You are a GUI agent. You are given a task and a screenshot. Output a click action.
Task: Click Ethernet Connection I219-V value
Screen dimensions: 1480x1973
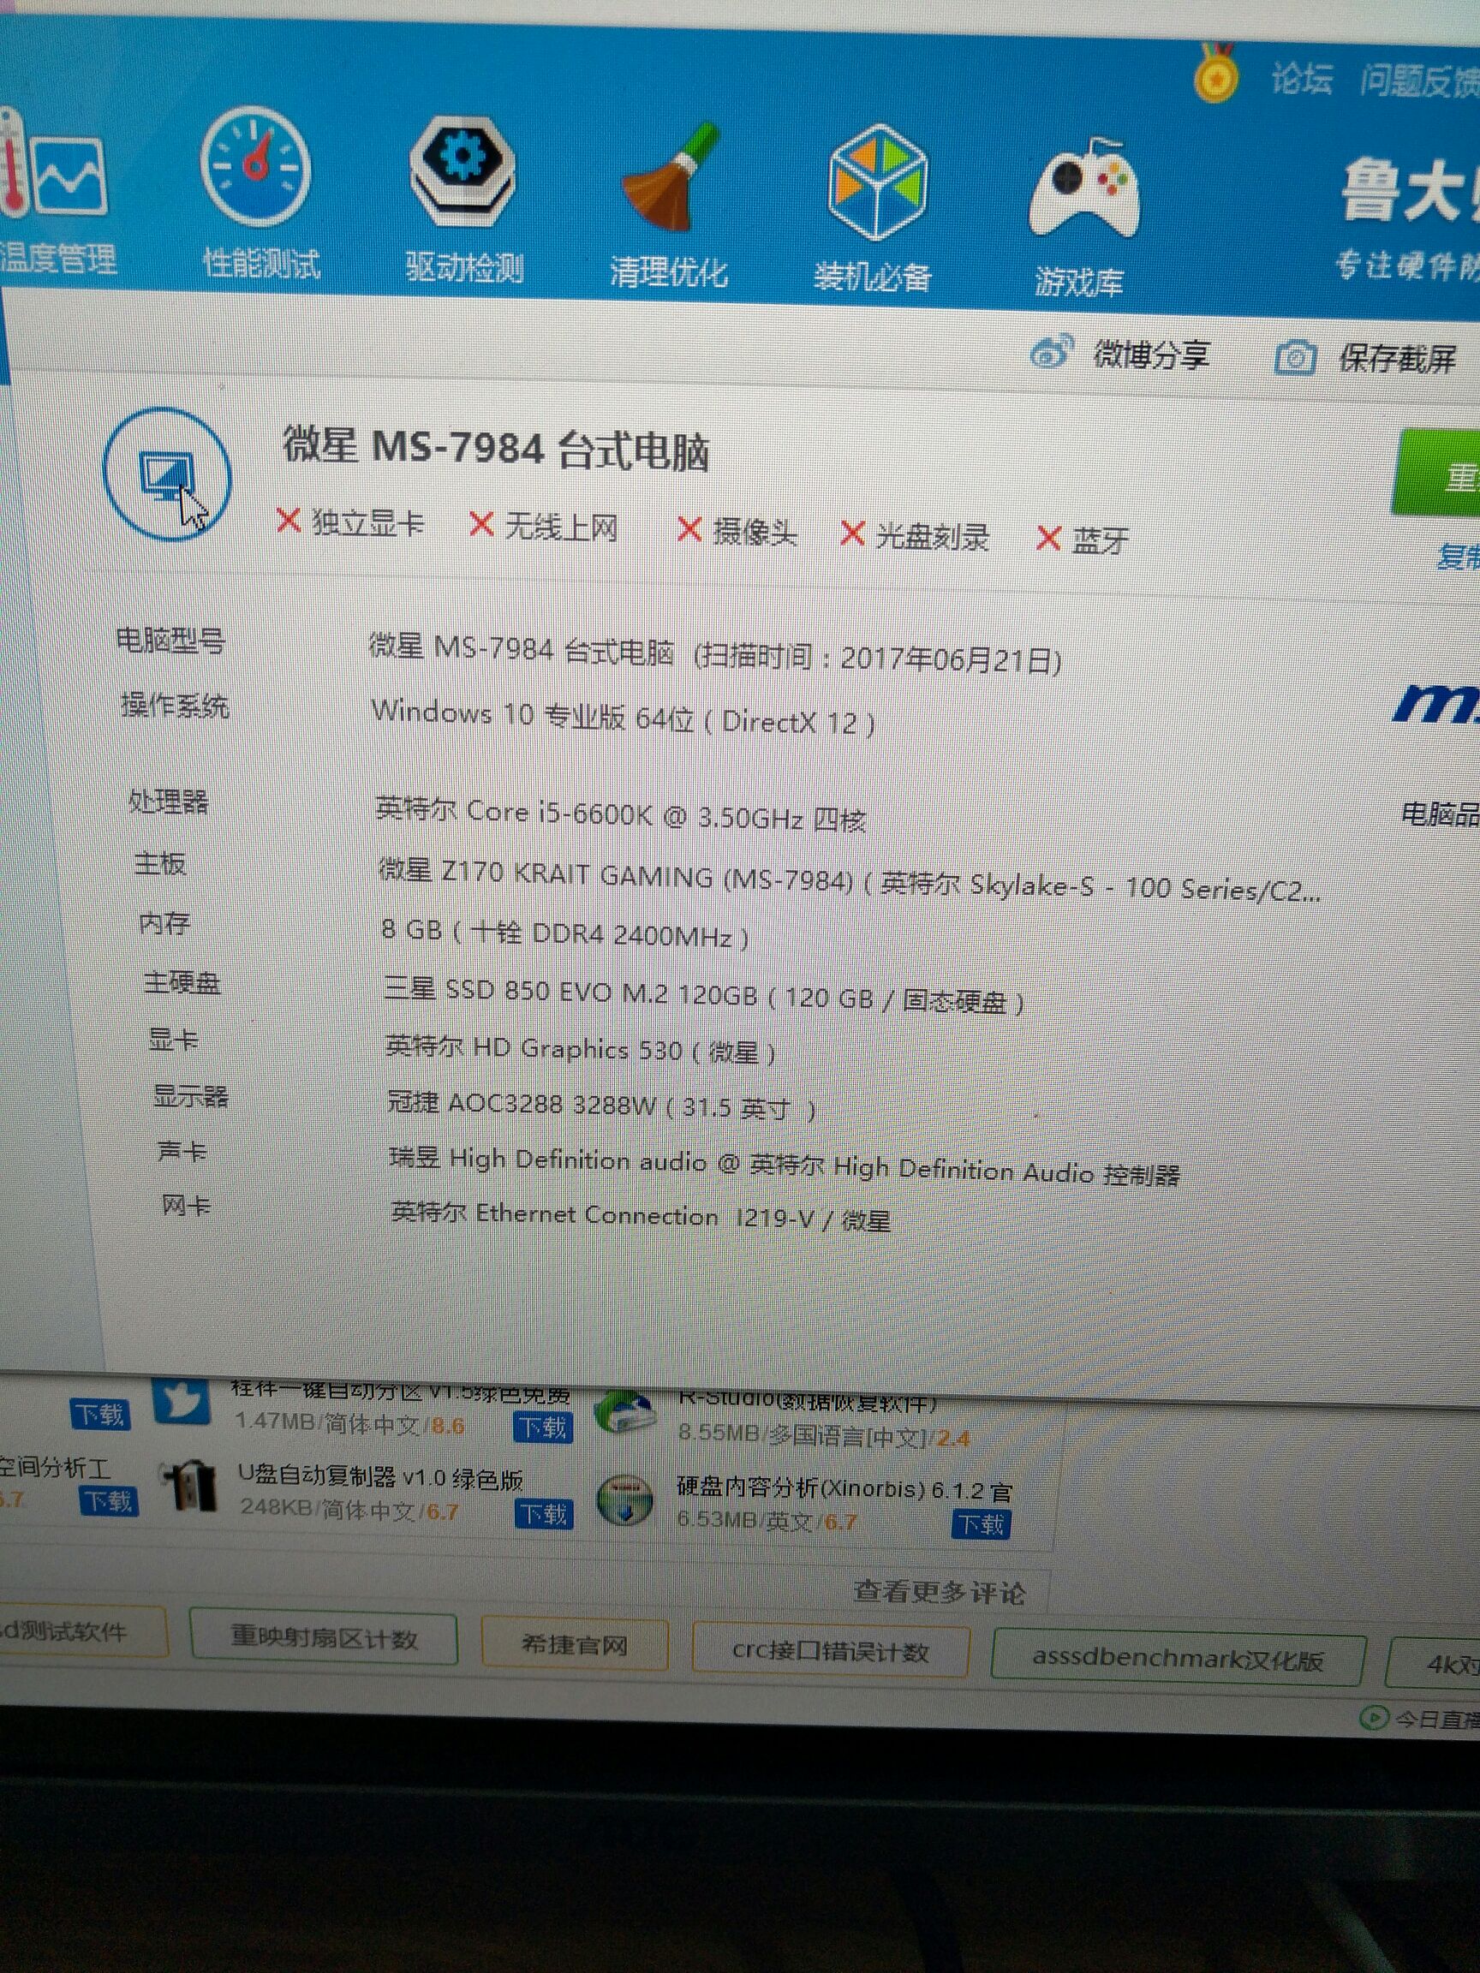coord(641,1216)
